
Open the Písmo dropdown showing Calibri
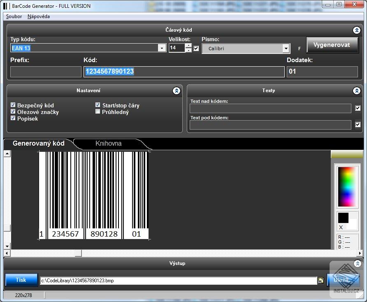(x=286, y=48)
